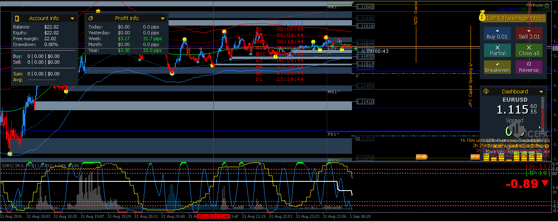Click the -0.89 indicator value
Viewport: 558px width, 222px height.
click(522, 184)
